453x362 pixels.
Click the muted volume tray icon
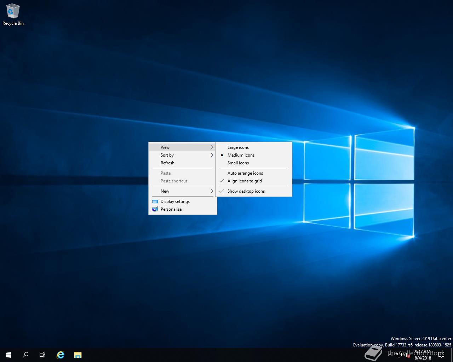[407, 355]
